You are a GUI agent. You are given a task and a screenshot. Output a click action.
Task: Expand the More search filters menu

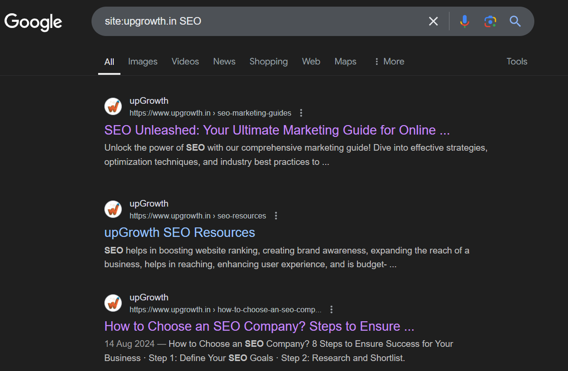(389, 62)
